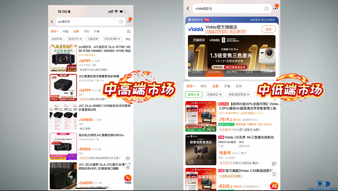Open camera image search in the vidda投影仪 bar
This screenshot has height=191, width=338.
coord(266,9)
